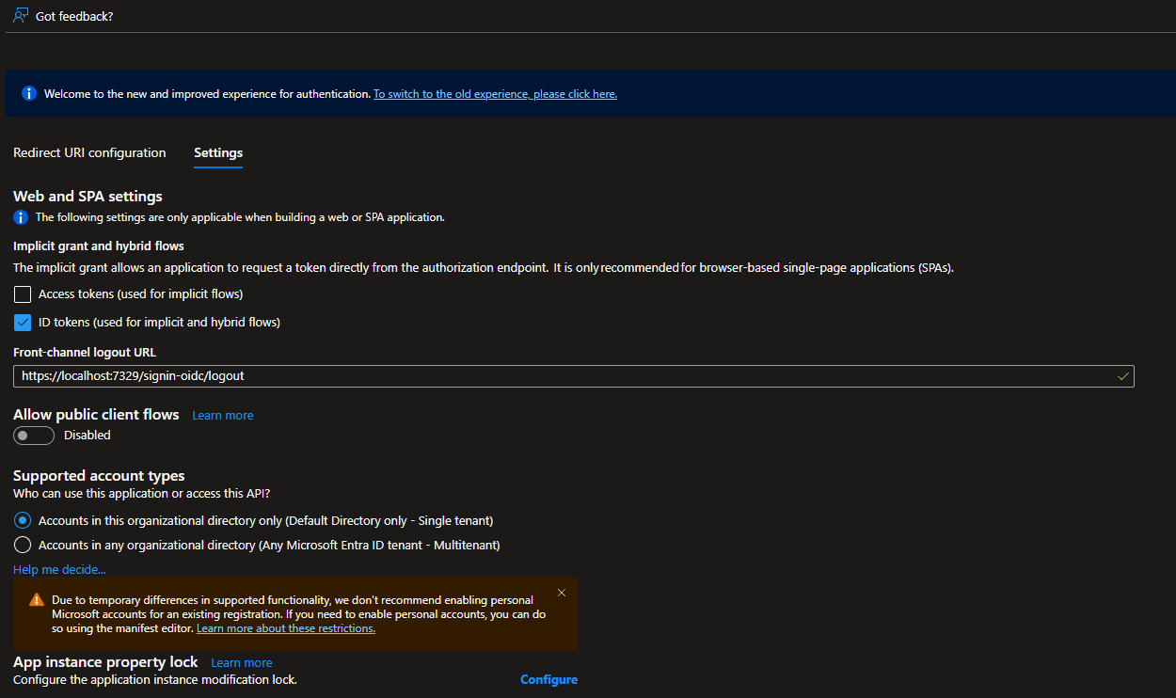
Task: Select the Multitenant account type radio button
Action: [22, 544]
